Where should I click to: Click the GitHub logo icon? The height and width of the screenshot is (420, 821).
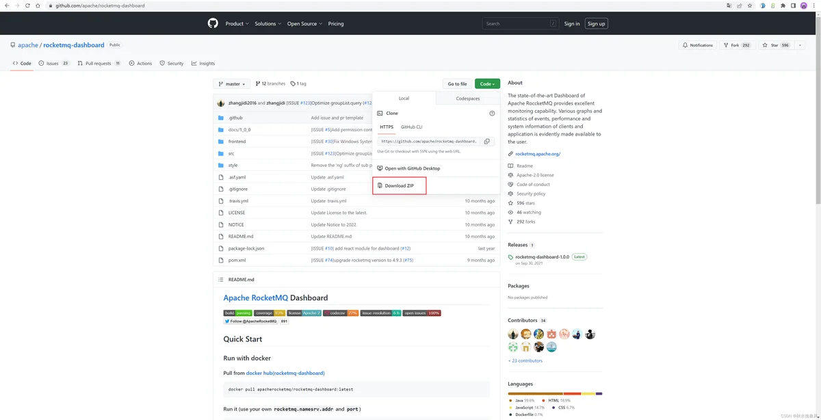pyautogui.click(x=213, y=23)
